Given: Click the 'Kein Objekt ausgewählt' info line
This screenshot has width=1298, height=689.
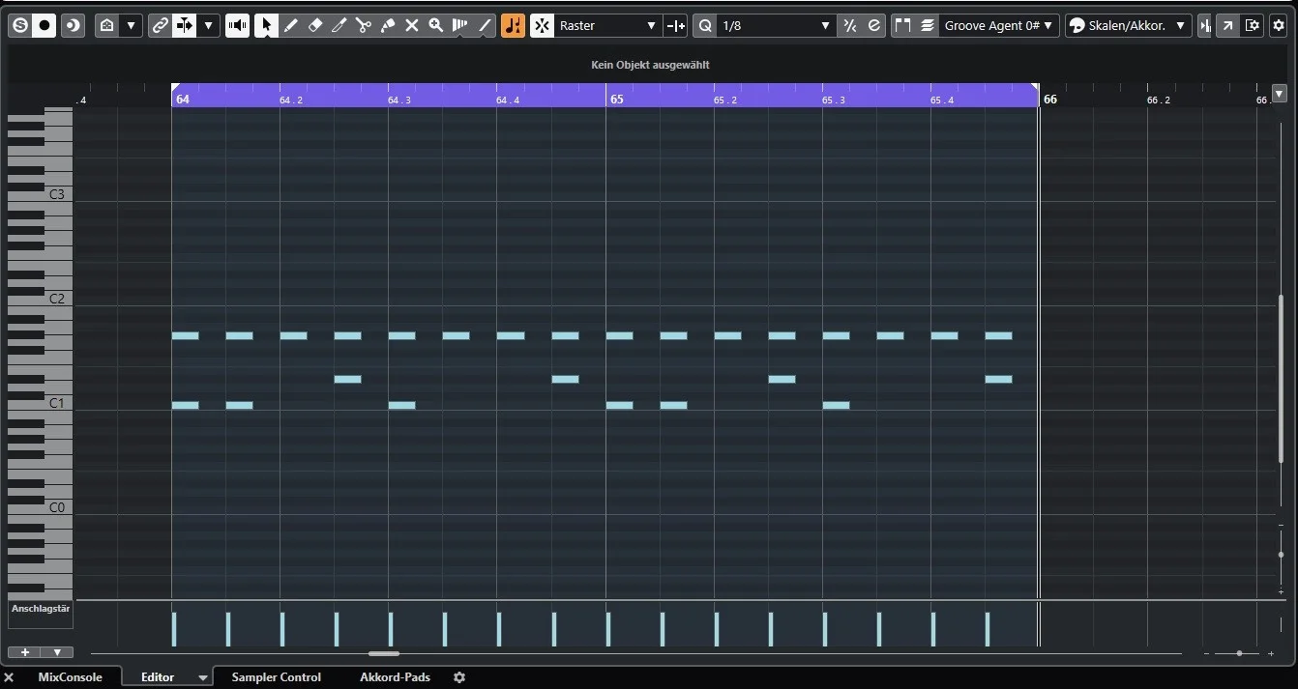Looking at the screenshot, I should tap(650, 65).
